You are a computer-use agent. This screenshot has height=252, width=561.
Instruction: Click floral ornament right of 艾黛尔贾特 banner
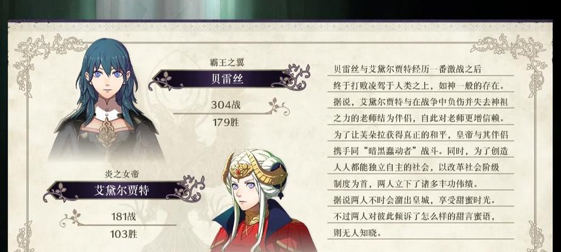coord(187,189)
